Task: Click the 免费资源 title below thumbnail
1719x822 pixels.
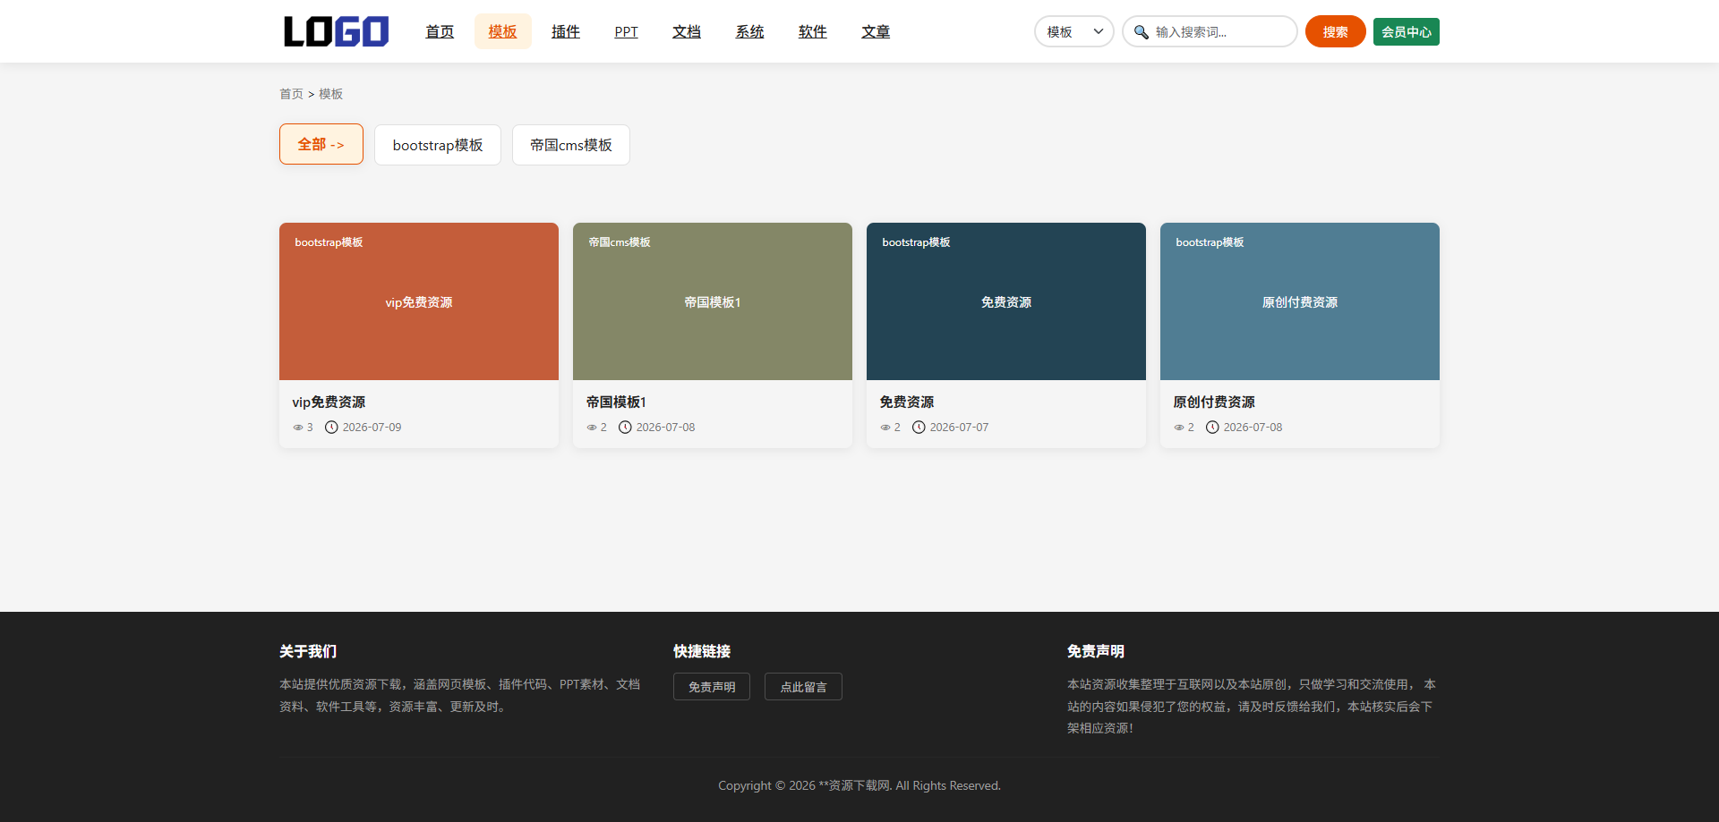Action: [x=906, y=403]
